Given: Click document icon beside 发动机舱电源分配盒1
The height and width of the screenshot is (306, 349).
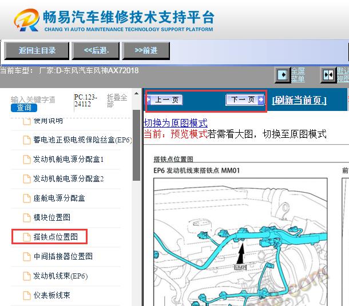Looking at the screenshot, I should (27, 160).
